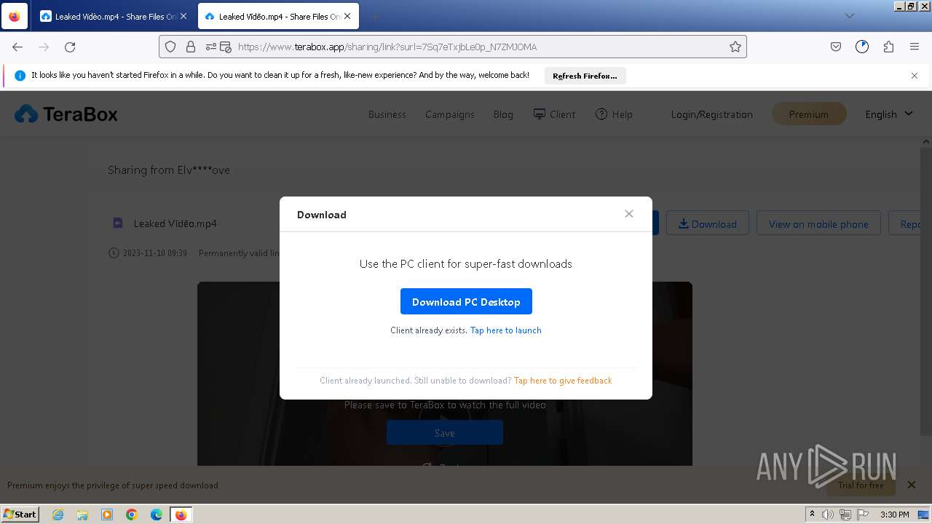Open a new browser tab

tap(374, 16)
